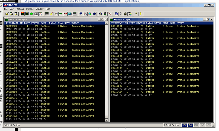This screenshot has height=131, width=219.
Task: Open the red-topped monitor window icon
Action: pyautogui.click(x=22, y=14)
